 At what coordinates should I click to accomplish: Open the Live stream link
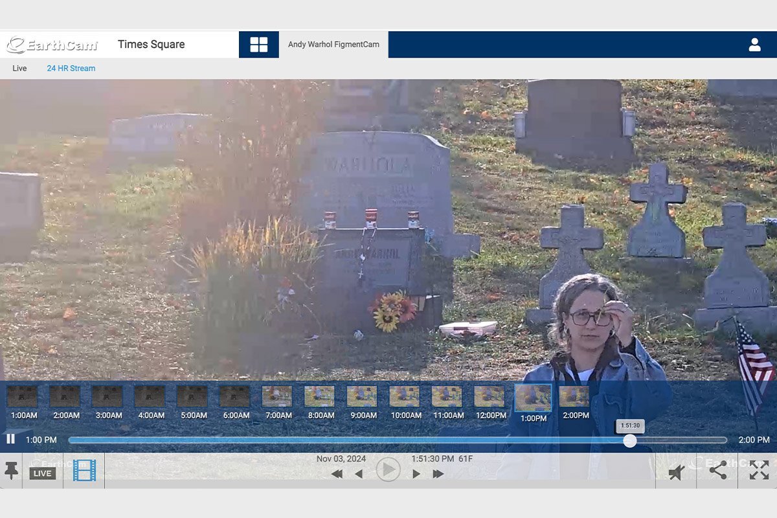pyautogui.click(x=19, y=69)
